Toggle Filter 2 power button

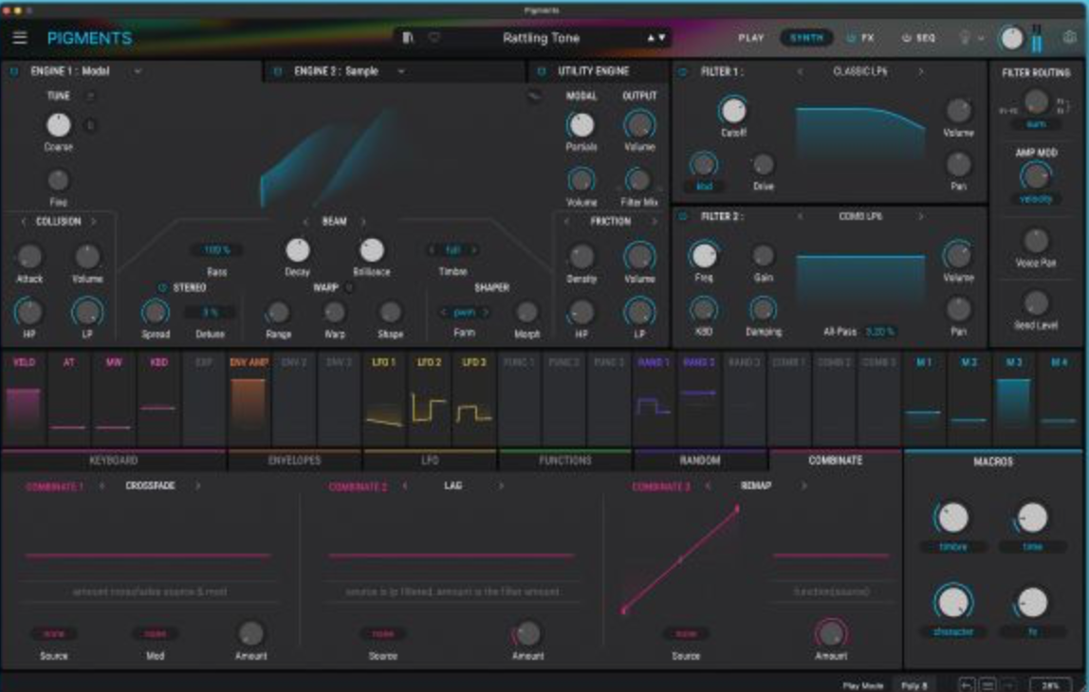(683, 216)
